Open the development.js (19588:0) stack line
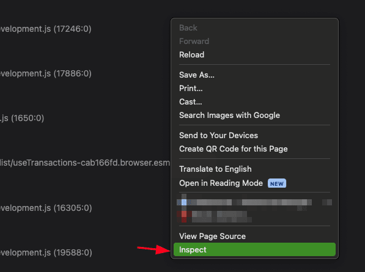365x272 pixels. [x=46, y=252]
